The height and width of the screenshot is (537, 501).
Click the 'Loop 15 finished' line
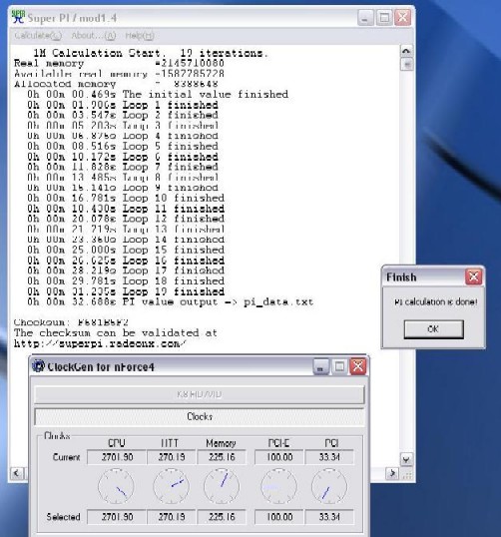(126, 250)
